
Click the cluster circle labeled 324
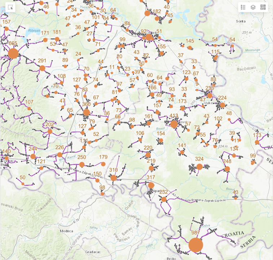click(199, 167)
